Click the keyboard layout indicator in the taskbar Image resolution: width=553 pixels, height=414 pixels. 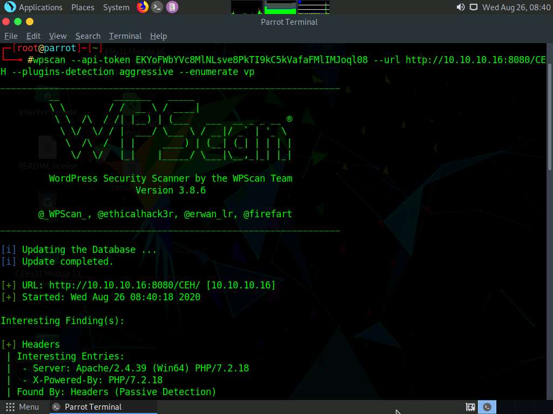(x=470, y=407)
